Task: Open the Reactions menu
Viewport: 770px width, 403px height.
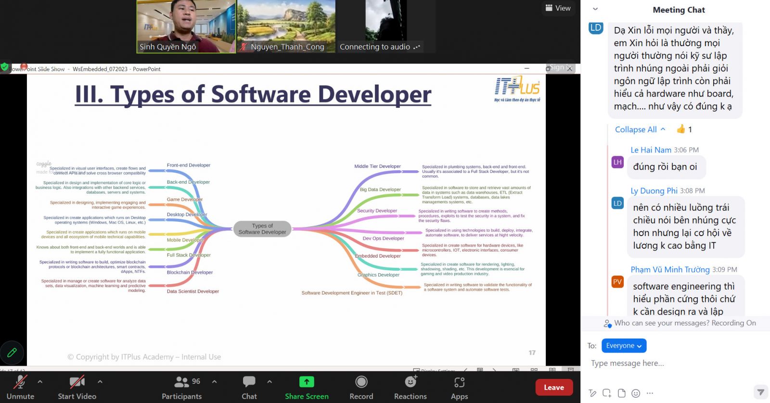Action: [x=410, y=387]
